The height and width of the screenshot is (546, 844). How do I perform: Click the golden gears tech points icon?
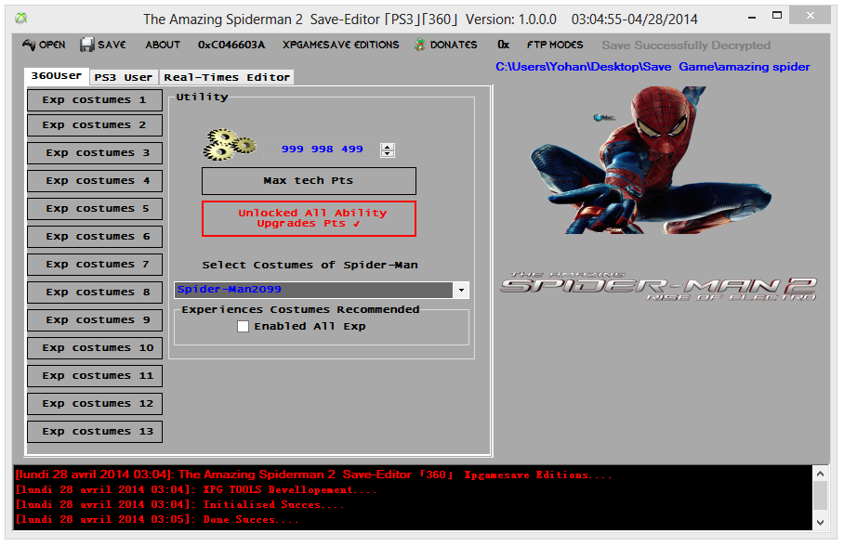point(229,146)
